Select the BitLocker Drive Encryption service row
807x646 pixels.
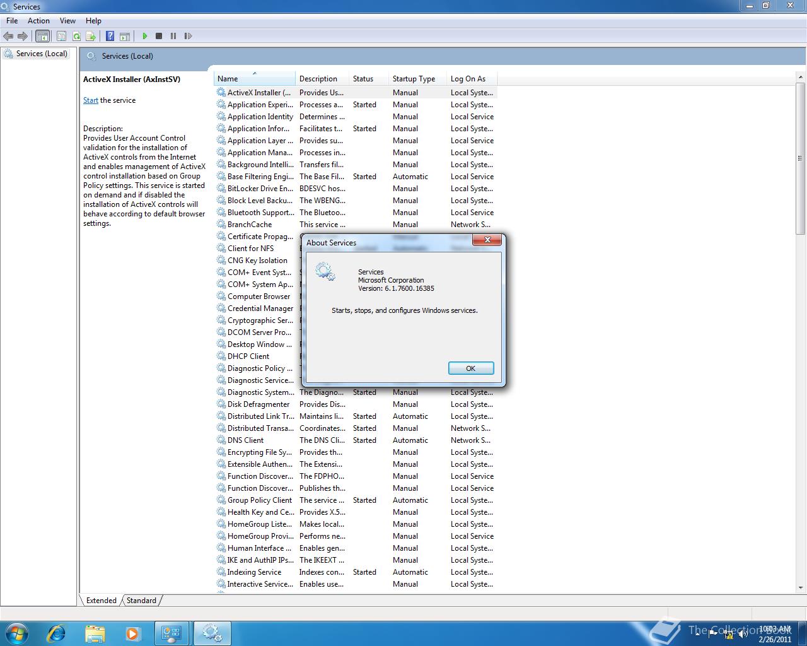pos(356,189)
